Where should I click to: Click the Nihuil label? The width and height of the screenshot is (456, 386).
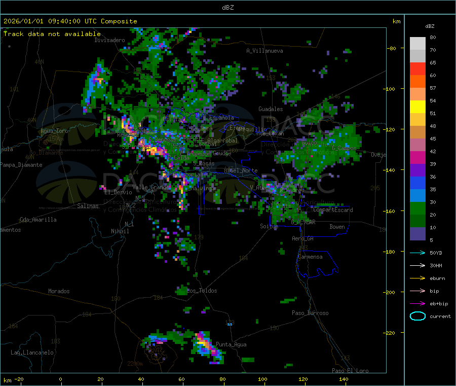120,231
